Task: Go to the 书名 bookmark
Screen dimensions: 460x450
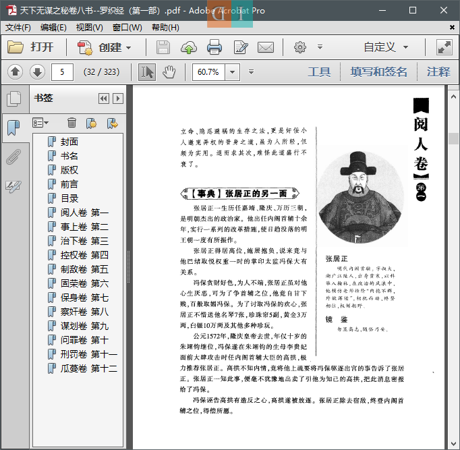Action: (69, 156)
